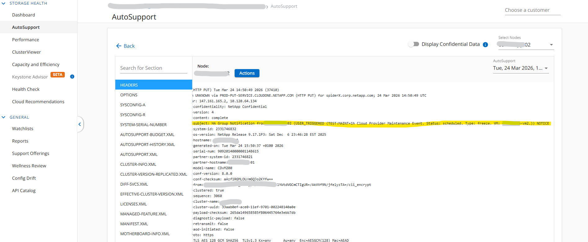The image size is (588, 242).
Task: Click the diagnostic-payload: false line
Action: [219, 218]
